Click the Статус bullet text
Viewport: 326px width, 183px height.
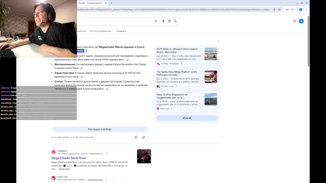pos(101,85)
